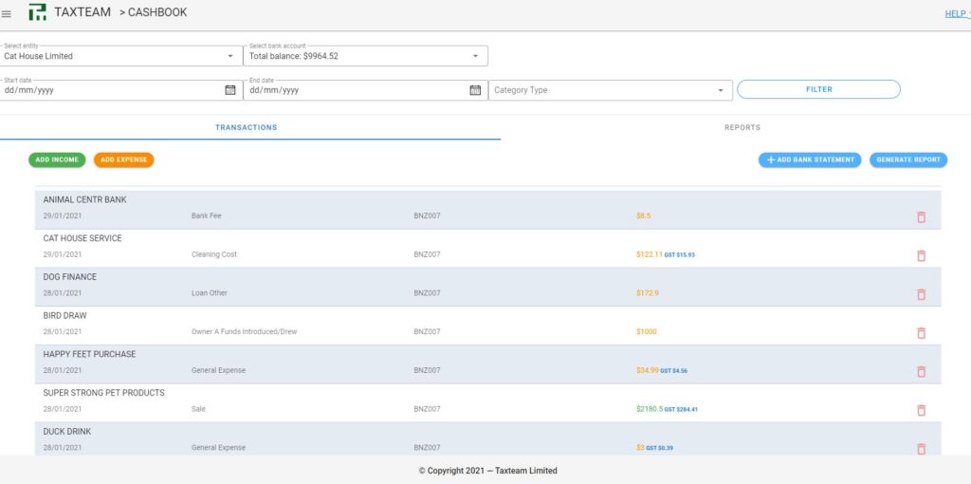Delete the ANIMAL CENTR BANK transaction
This screenshot has height=484, width=971.
921,217
